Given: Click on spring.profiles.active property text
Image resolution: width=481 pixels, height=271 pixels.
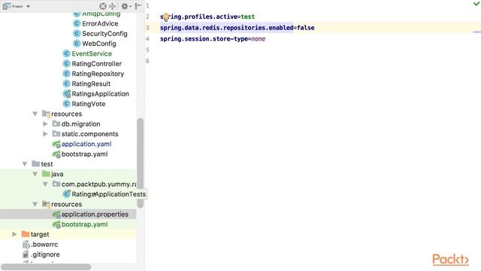Looking at the screenshot, I should pos(198,17).
